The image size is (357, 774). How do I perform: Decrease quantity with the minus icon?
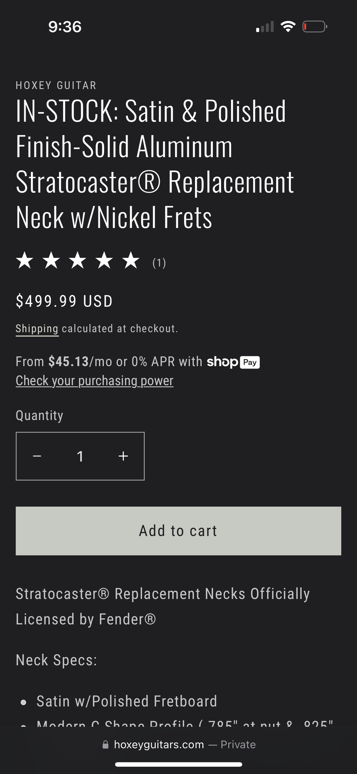pyautogui.click(x=37, y=456)
